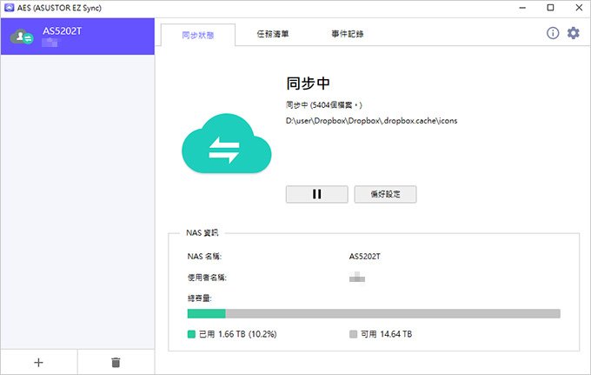
Task: Click the total capacity usage bar
Action: 374,313
